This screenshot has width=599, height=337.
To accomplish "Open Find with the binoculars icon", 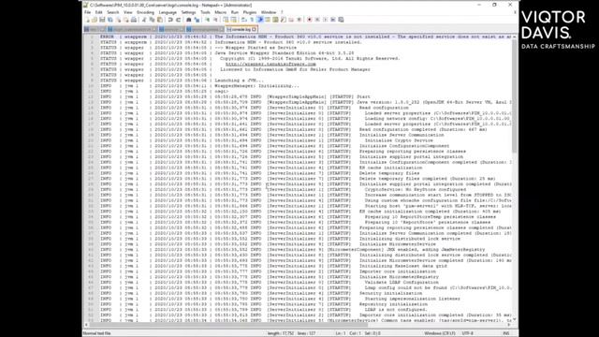I will [189, 20].
